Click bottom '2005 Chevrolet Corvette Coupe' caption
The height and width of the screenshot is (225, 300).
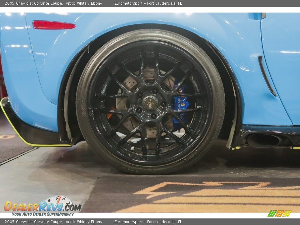pyautogui.click(x=33, y=222)
